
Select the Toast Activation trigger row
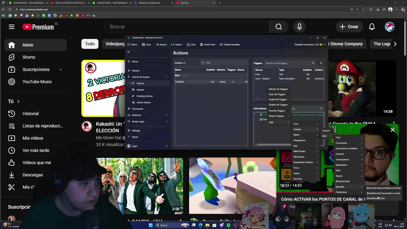click(289, 79)
